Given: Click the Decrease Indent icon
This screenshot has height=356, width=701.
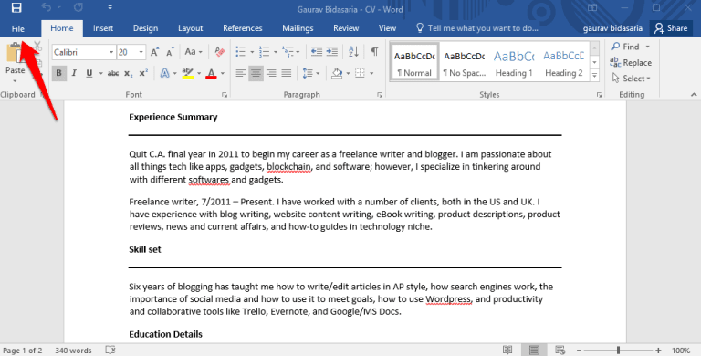Looking at the screenshot, I should pos(317,52).
